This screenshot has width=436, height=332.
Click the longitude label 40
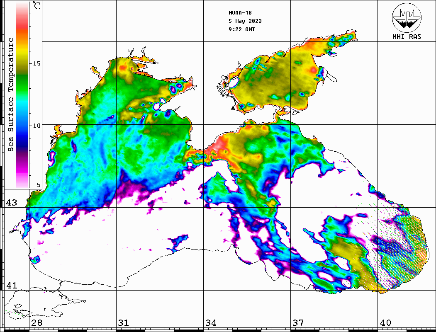(x=385, y=322)
